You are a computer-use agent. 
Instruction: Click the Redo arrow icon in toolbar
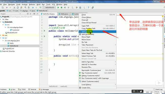pyautogui.click(x=10, y=8)
